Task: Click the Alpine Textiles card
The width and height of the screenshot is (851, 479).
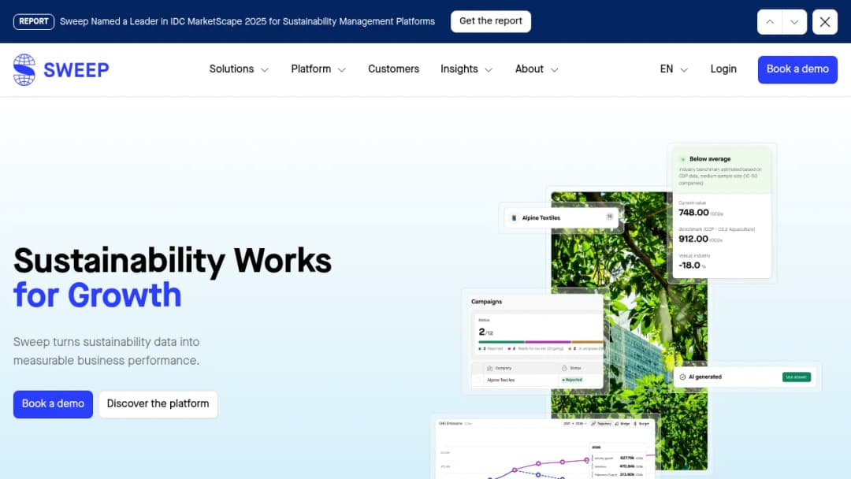Action: pyautogui.click(x=562, y=217)
